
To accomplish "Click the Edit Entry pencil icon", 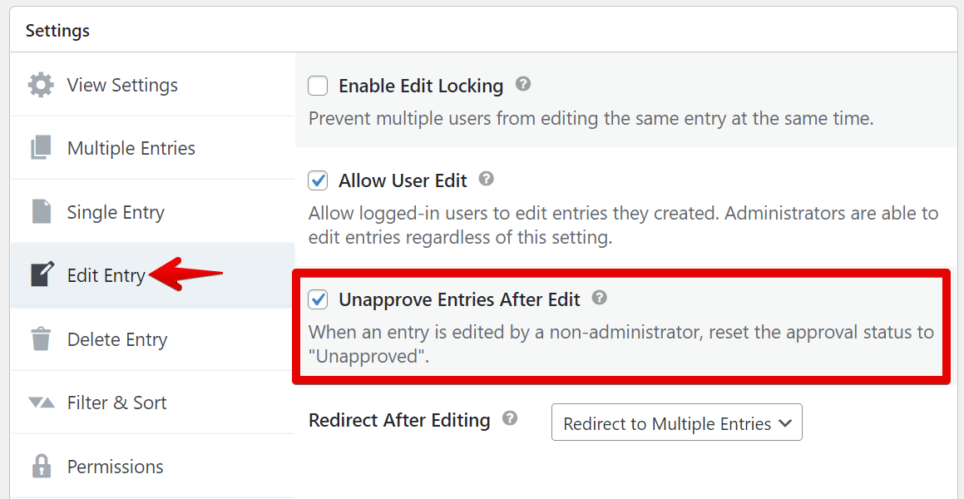I will tap(42, 275).
